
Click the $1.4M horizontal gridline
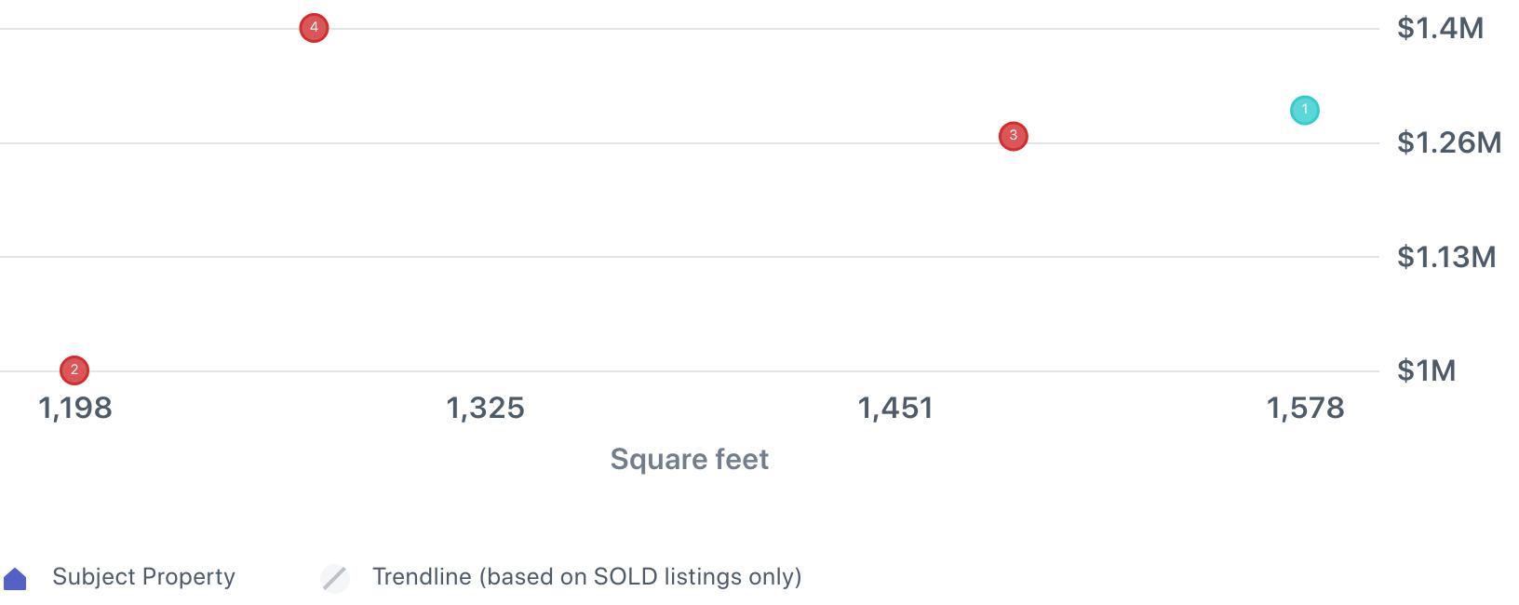click(690, 29)
